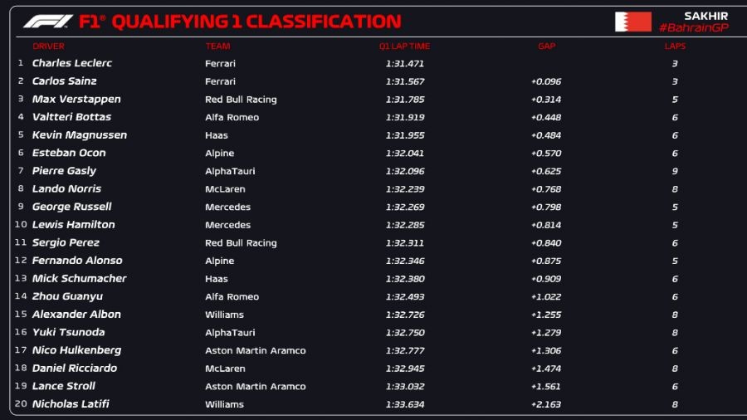Click the LAPS column header
This screenshot has width=747, height=420.
click(x=675, y=46)
